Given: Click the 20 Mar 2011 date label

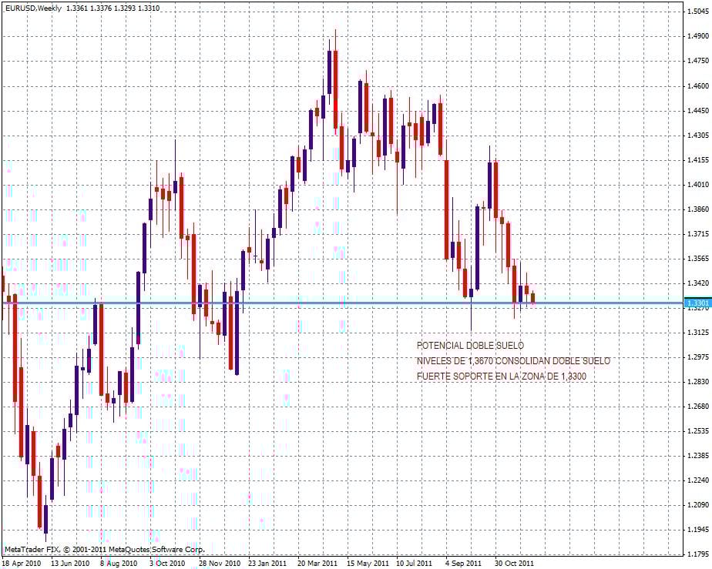Looking at the screenshot, I should 317,563.
